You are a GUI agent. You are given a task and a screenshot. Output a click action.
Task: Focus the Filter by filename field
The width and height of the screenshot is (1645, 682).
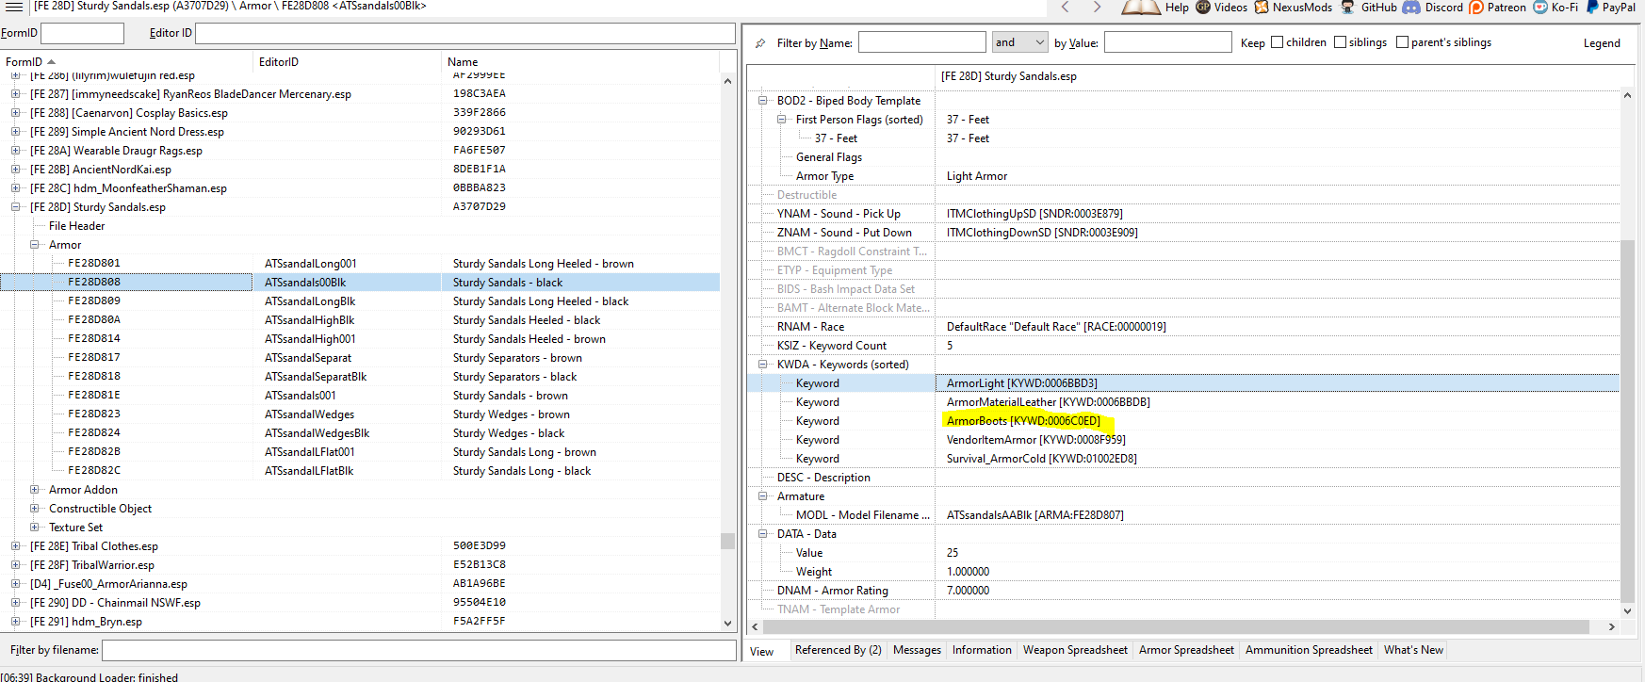[419, 650]
